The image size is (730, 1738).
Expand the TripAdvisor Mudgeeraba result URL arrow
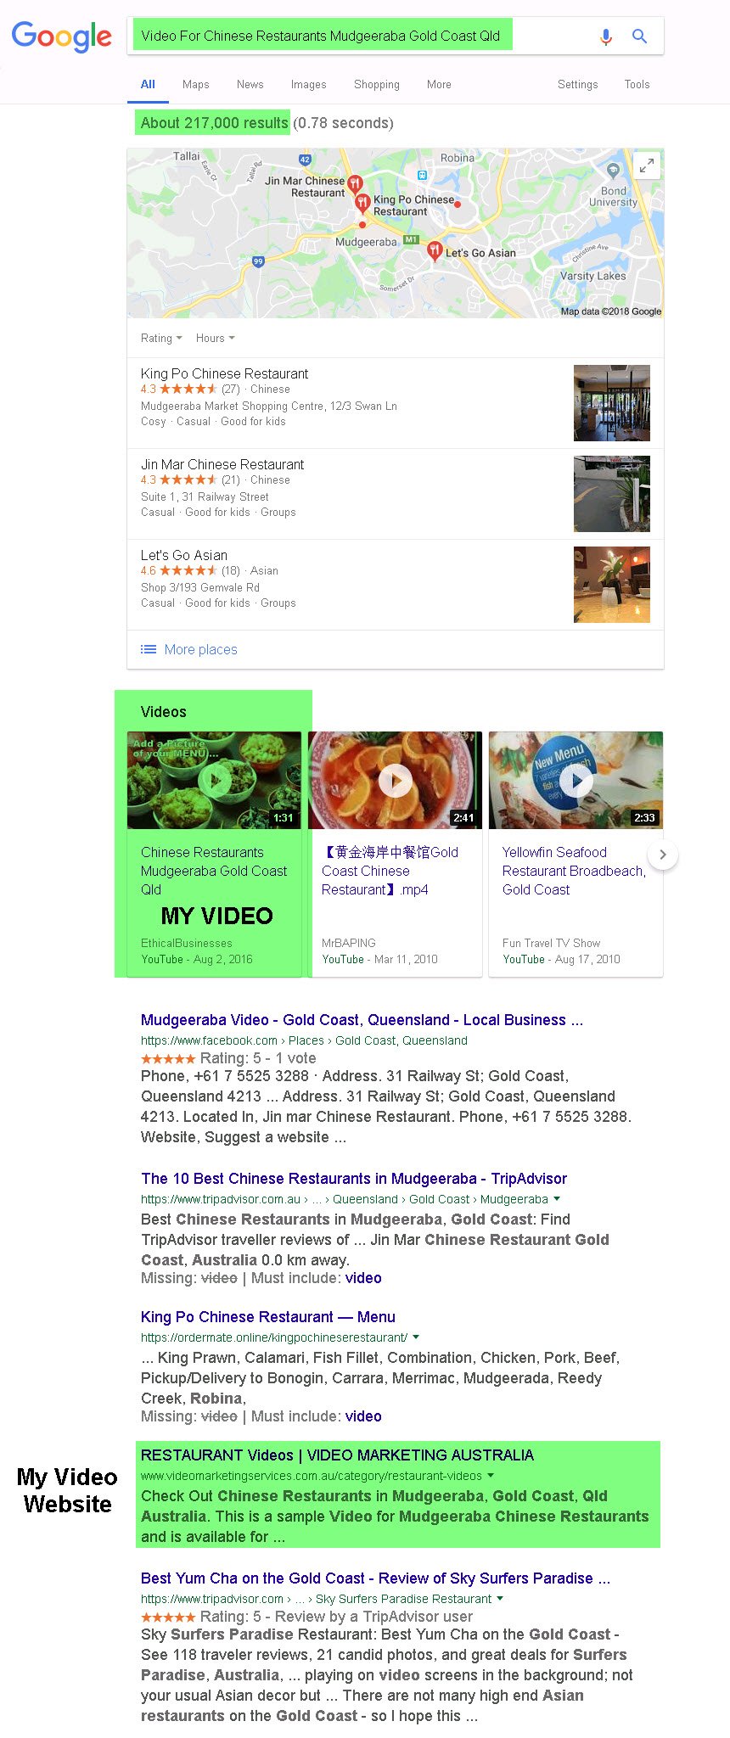[x=557, y=1199]
